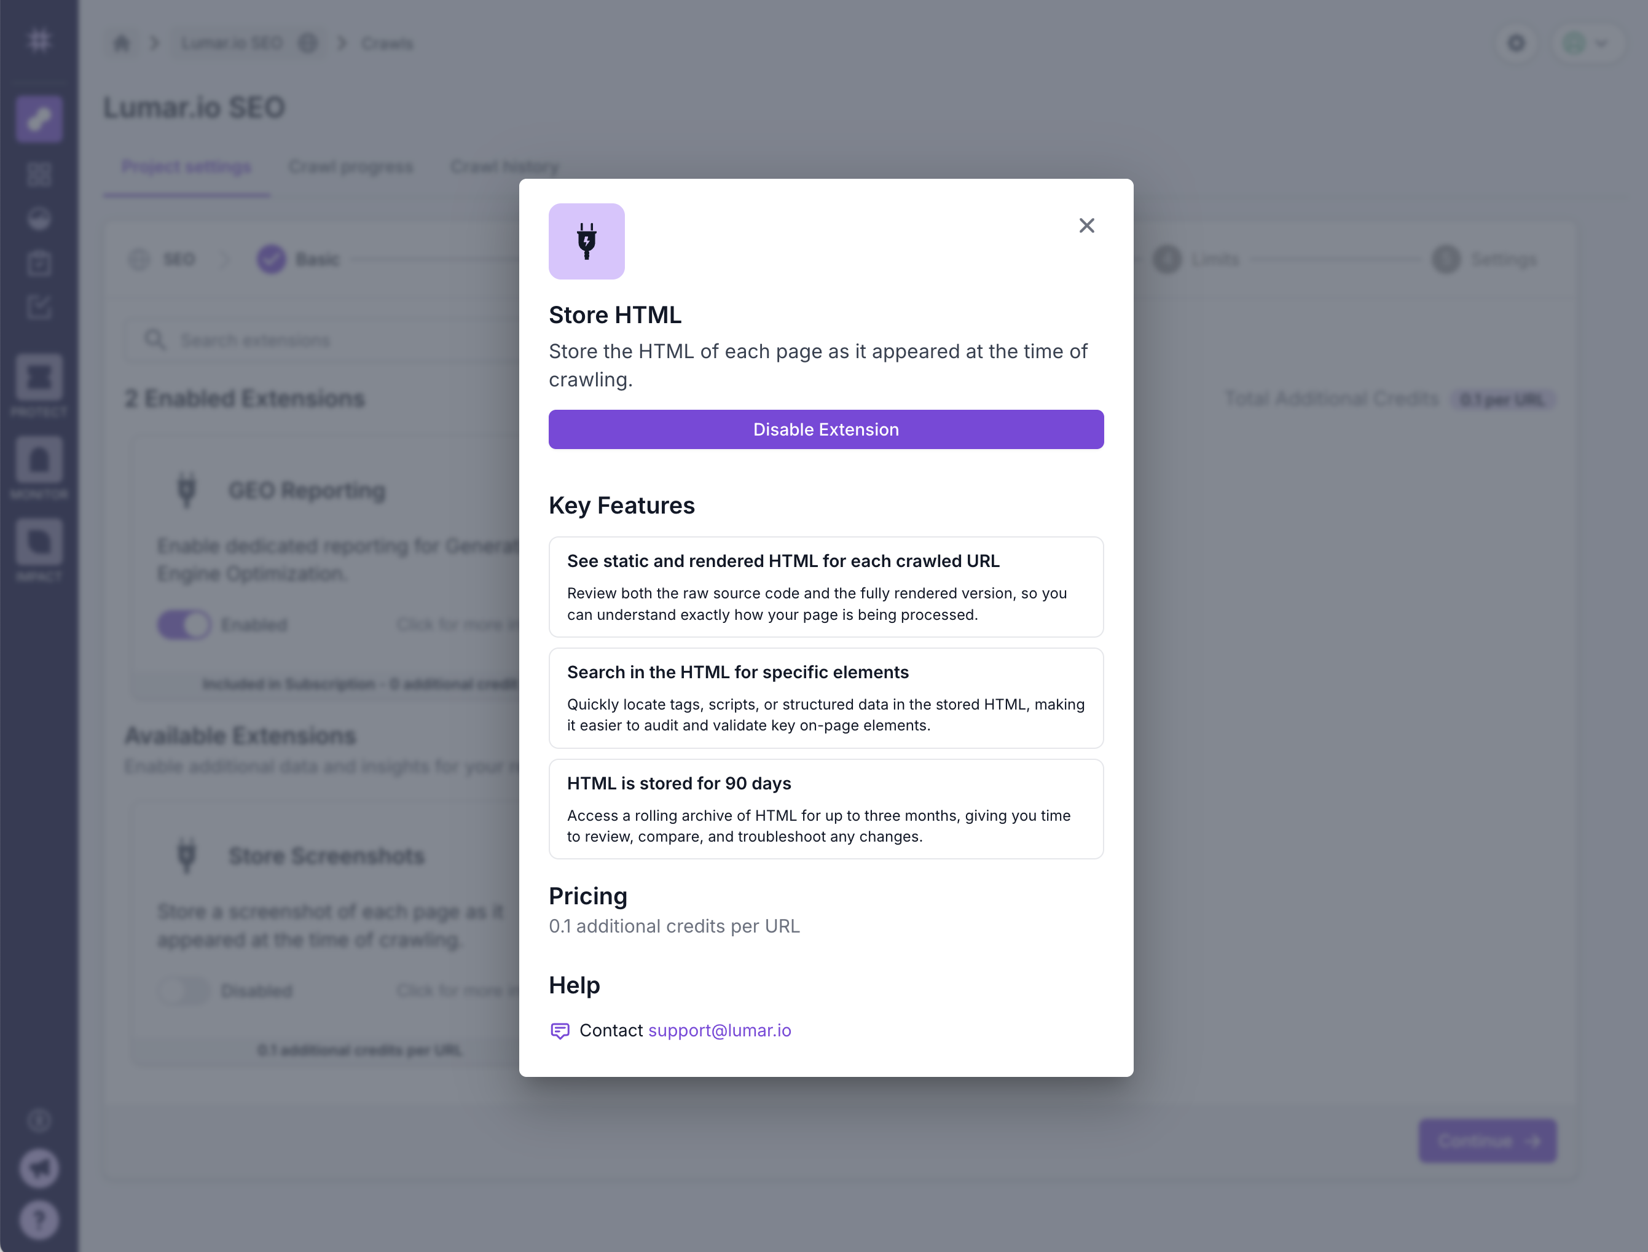Click the Disable Extension button
Viewport: 1648px width, 1252px height.
[825, 429]
